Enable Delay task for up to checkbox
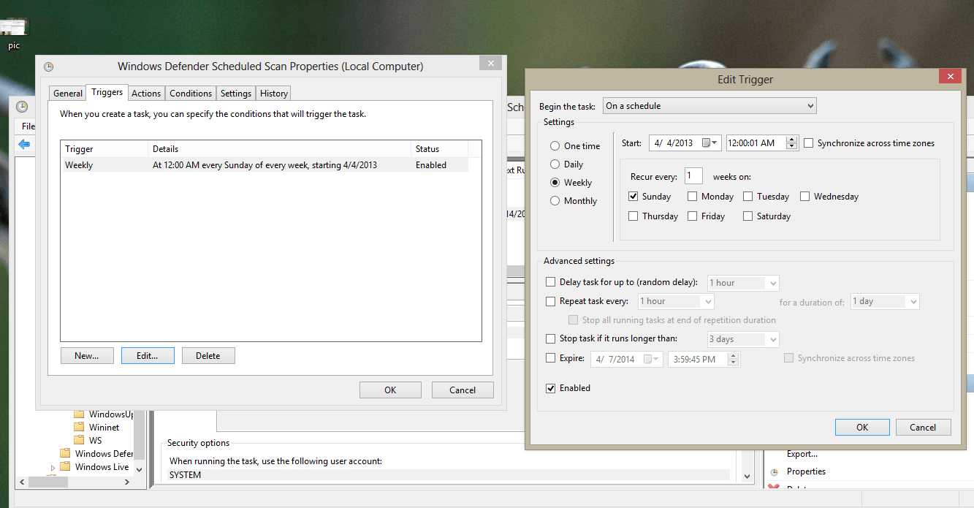Screen dimensions: 974x508 [x=551, y=282]
